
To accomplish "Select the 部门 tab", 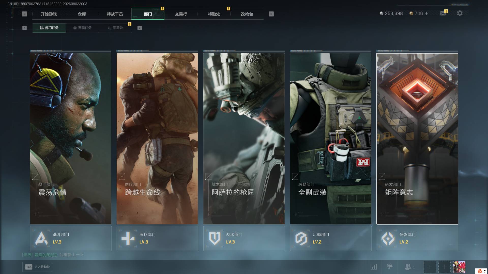I will 148,14.
